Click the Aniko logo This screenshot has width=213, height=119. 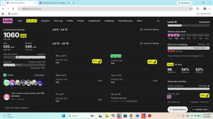point(8,21)
